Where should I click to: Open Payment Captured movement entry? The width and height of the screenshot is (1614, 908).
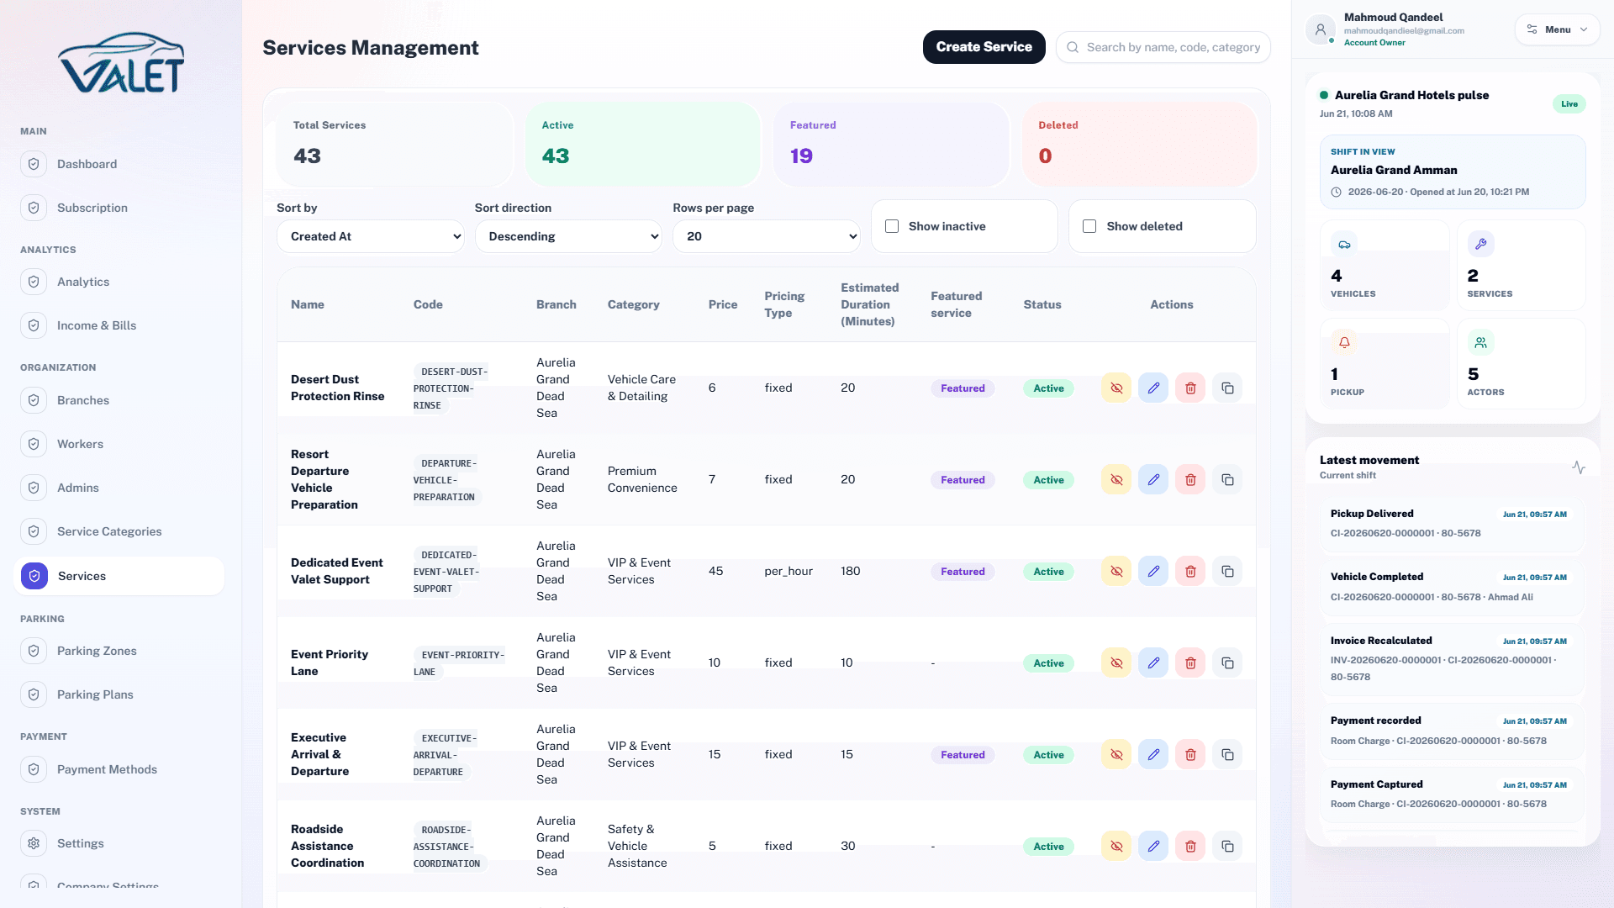coord(1452,794)
